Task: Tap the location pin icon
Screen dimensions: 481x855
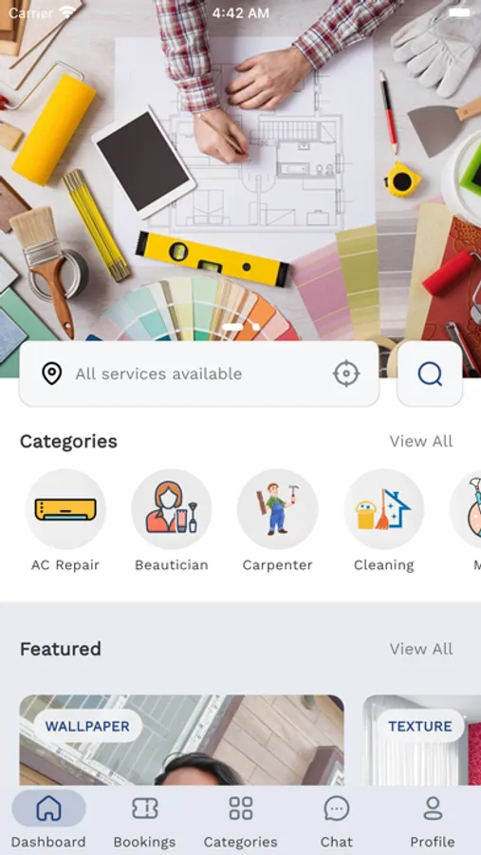Action: point(52,374)
